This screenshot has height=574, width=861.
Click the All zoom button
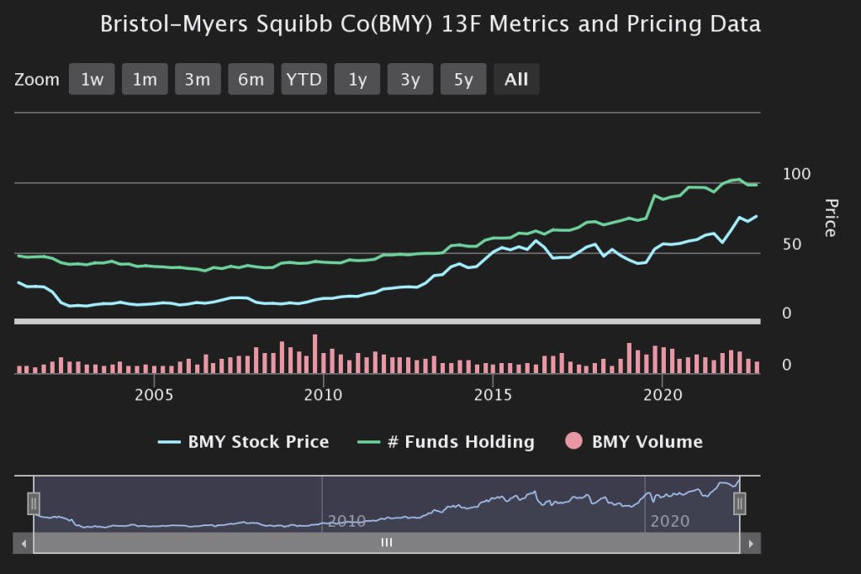tap(516, 80)
